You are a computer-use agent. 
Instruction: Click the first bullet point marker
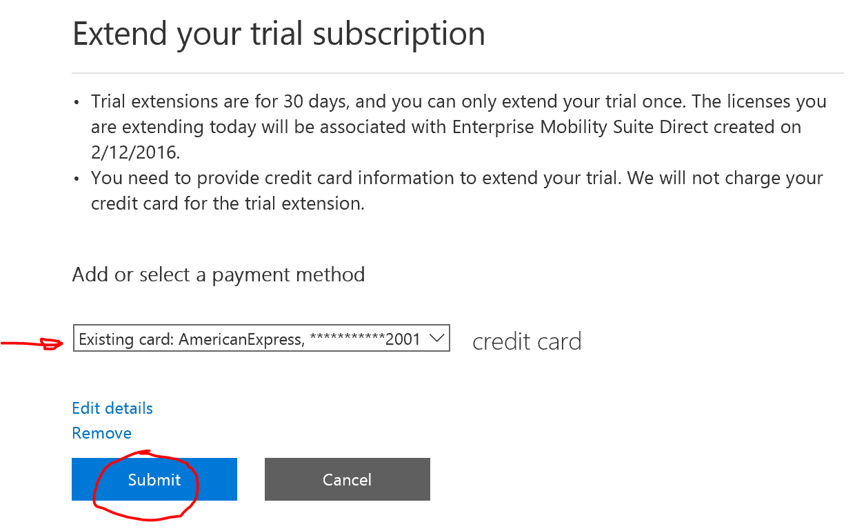pyautogui.click(x=77, y=103)
